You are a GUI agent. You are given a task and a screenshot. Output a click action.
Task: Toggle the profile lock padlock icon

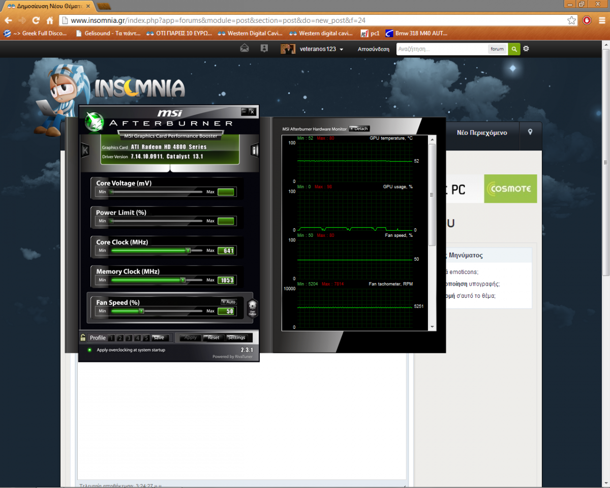coord(83,337)
